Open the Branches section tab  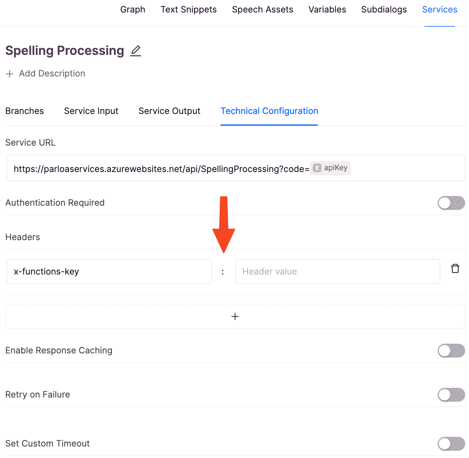pyautogui.click(x=25, y=111)
